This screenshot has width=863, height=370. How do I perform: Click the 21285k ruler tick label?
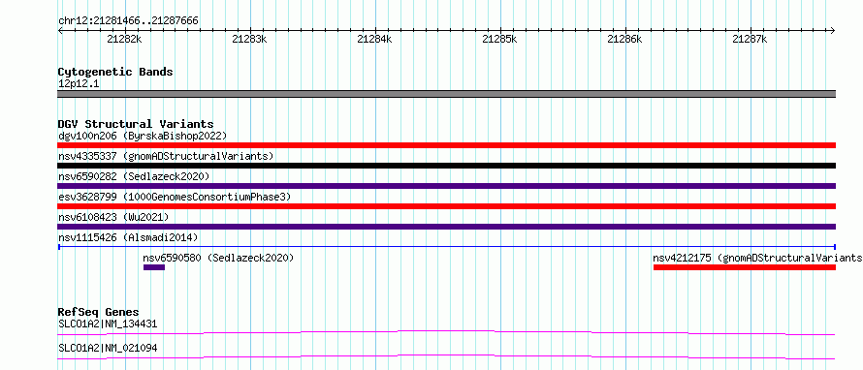499,39
